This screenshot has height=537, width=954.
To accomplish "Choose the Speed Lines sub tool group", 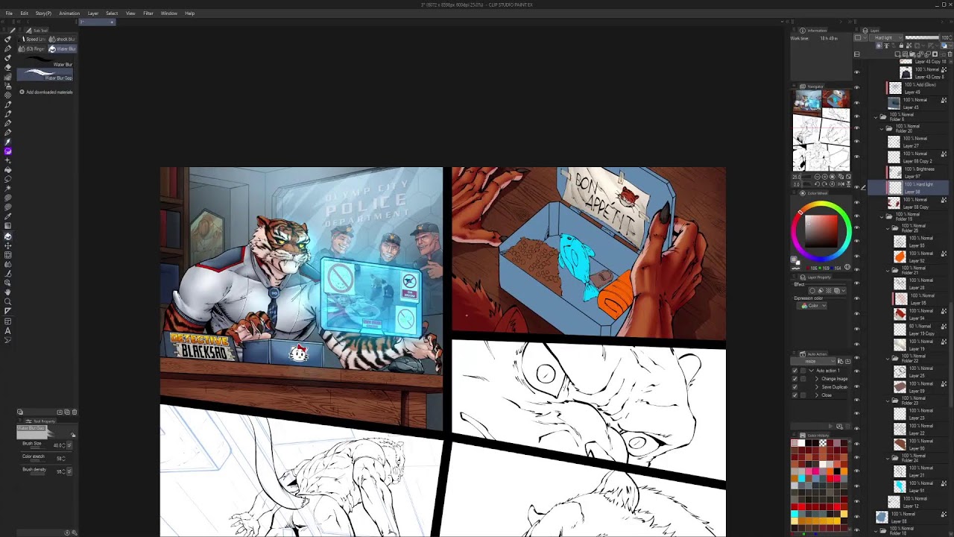I will coord(34,39).
